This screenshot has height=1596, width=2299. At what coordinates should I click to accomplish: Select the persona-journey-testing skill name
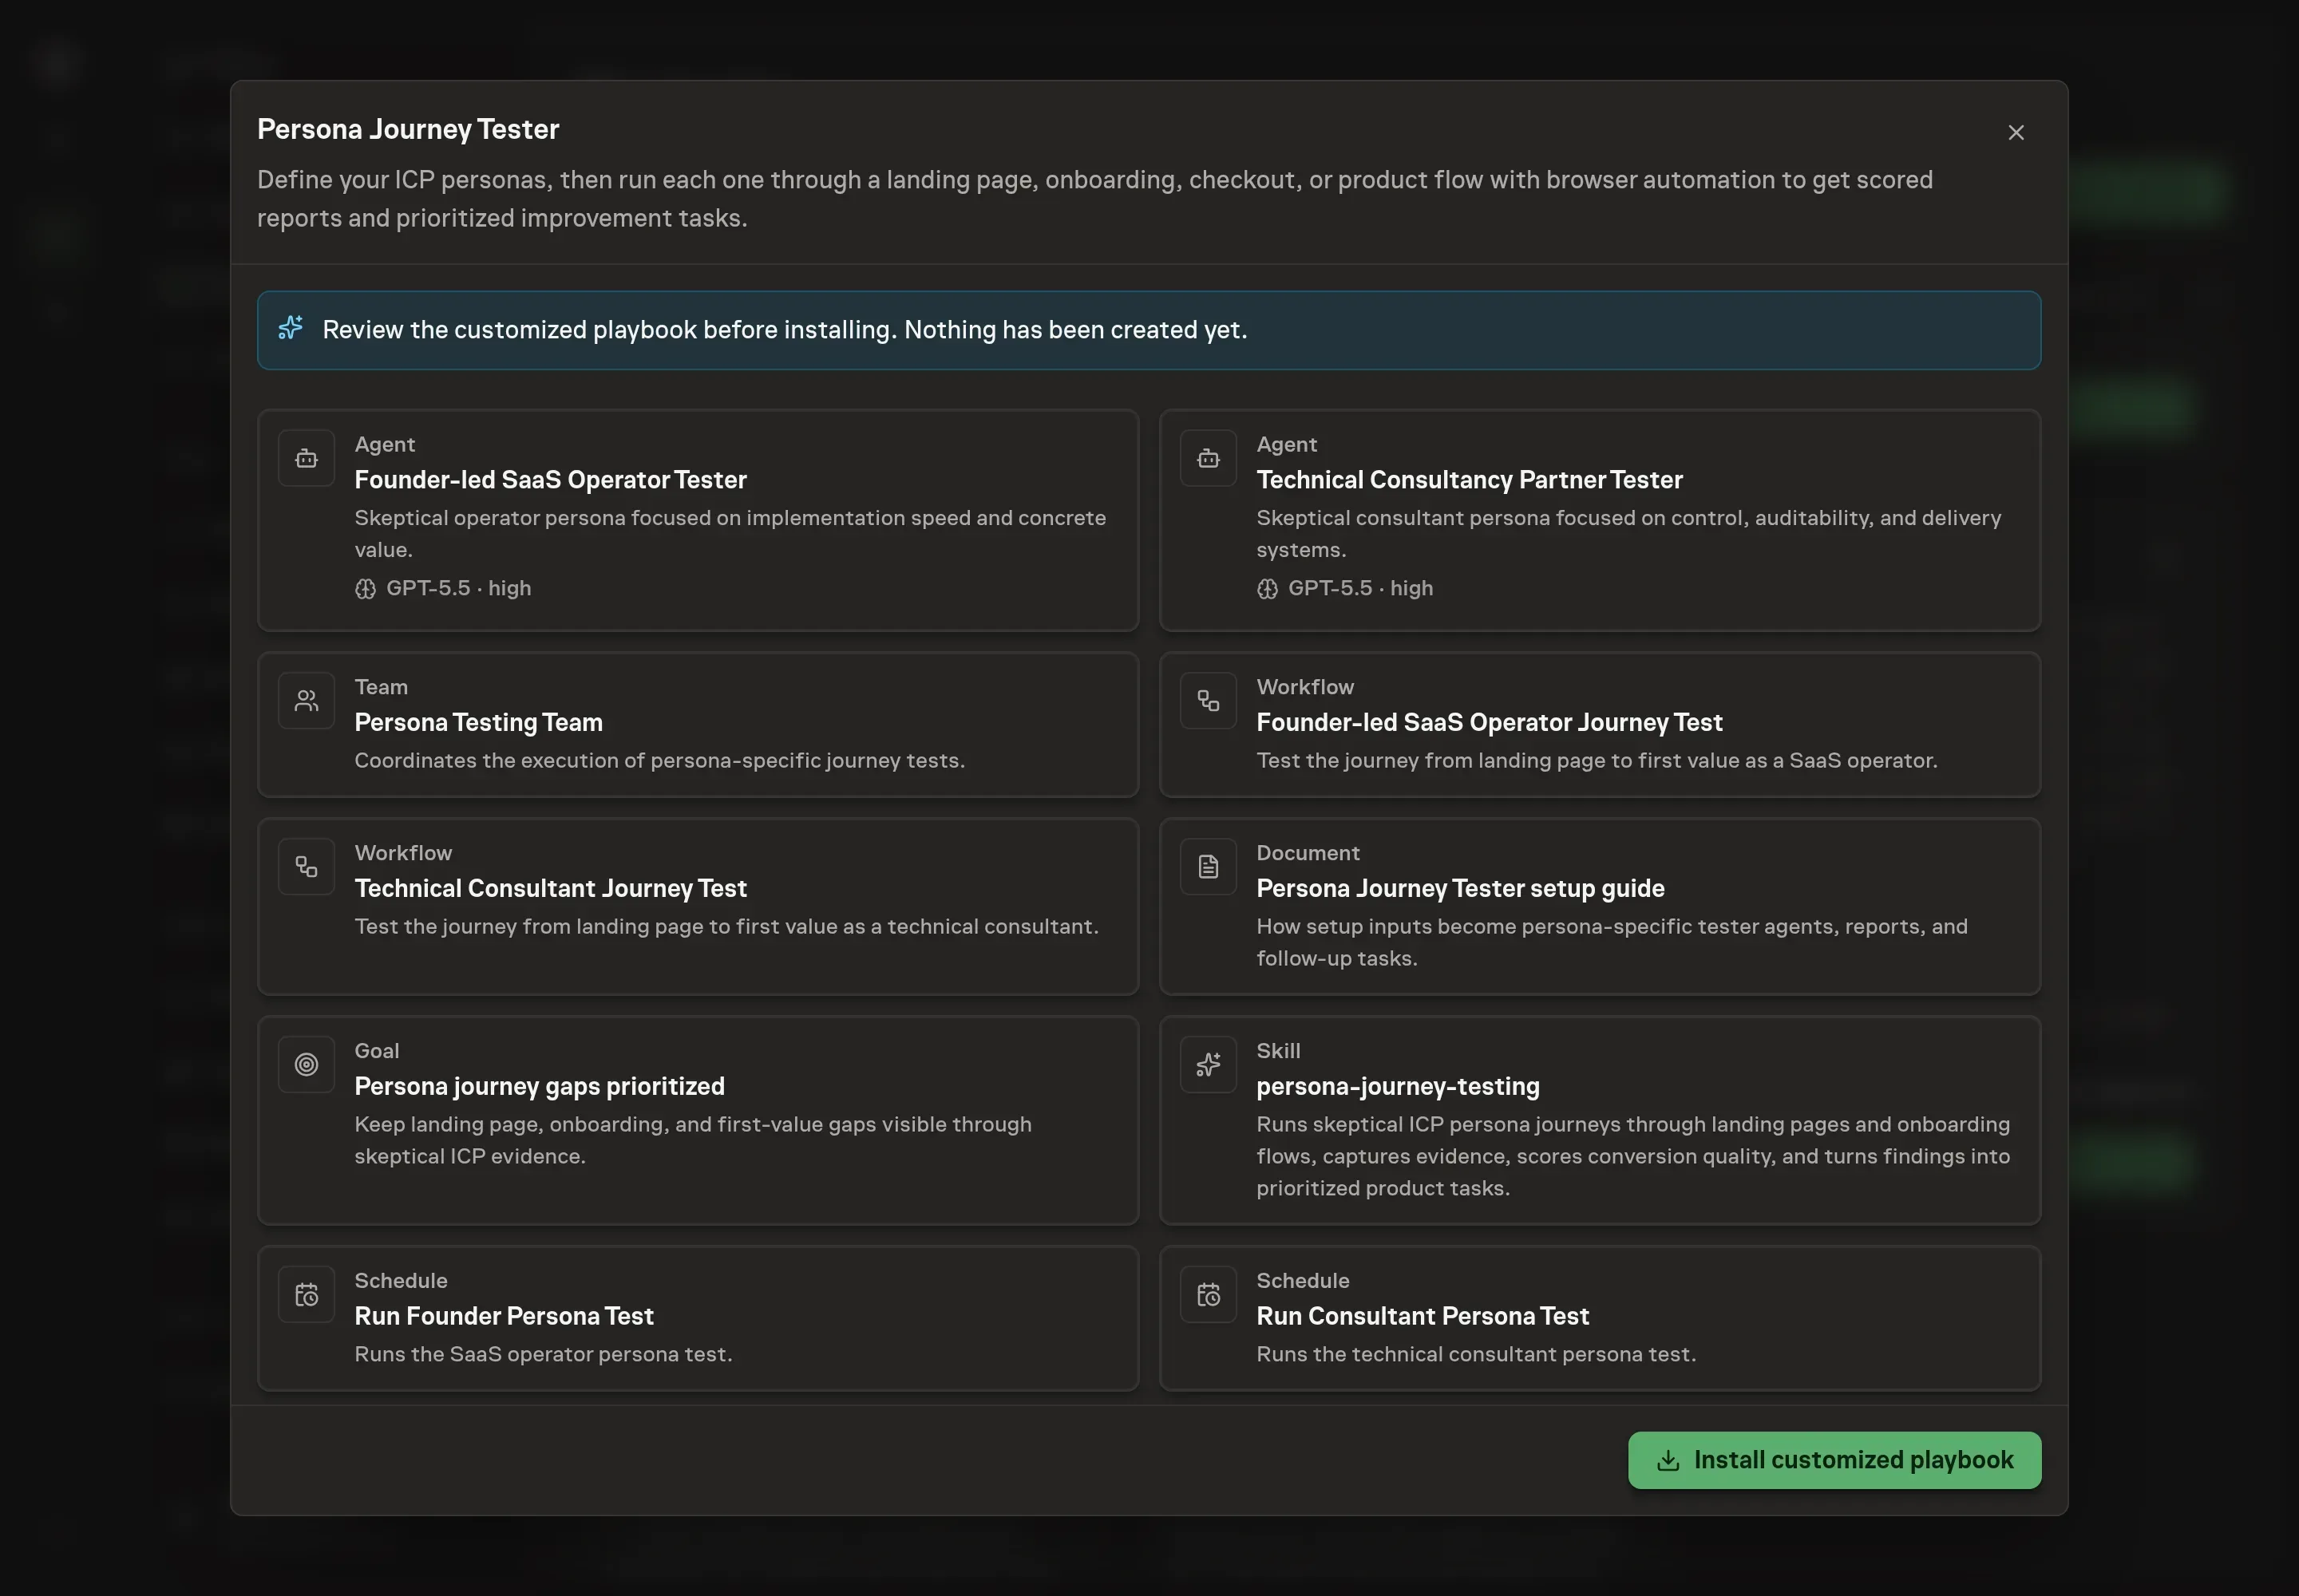tap(1398, 1086)
